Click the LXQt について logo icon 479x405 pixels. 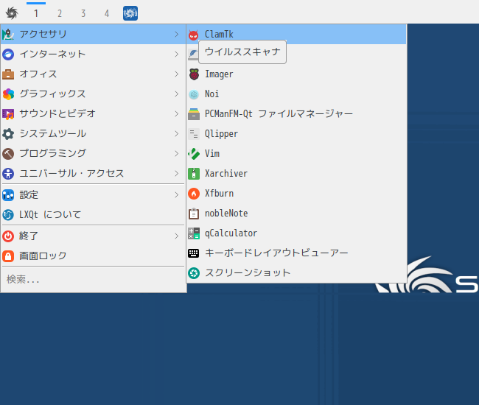point(8,215)
